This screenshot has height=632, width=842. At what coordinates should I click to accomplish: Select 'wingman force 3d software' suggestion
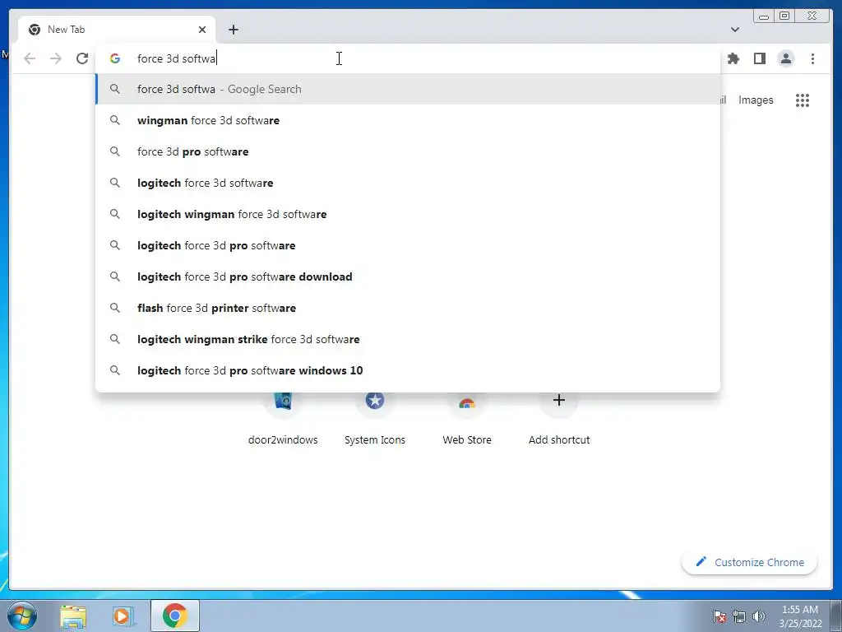[x=408, y=120]
